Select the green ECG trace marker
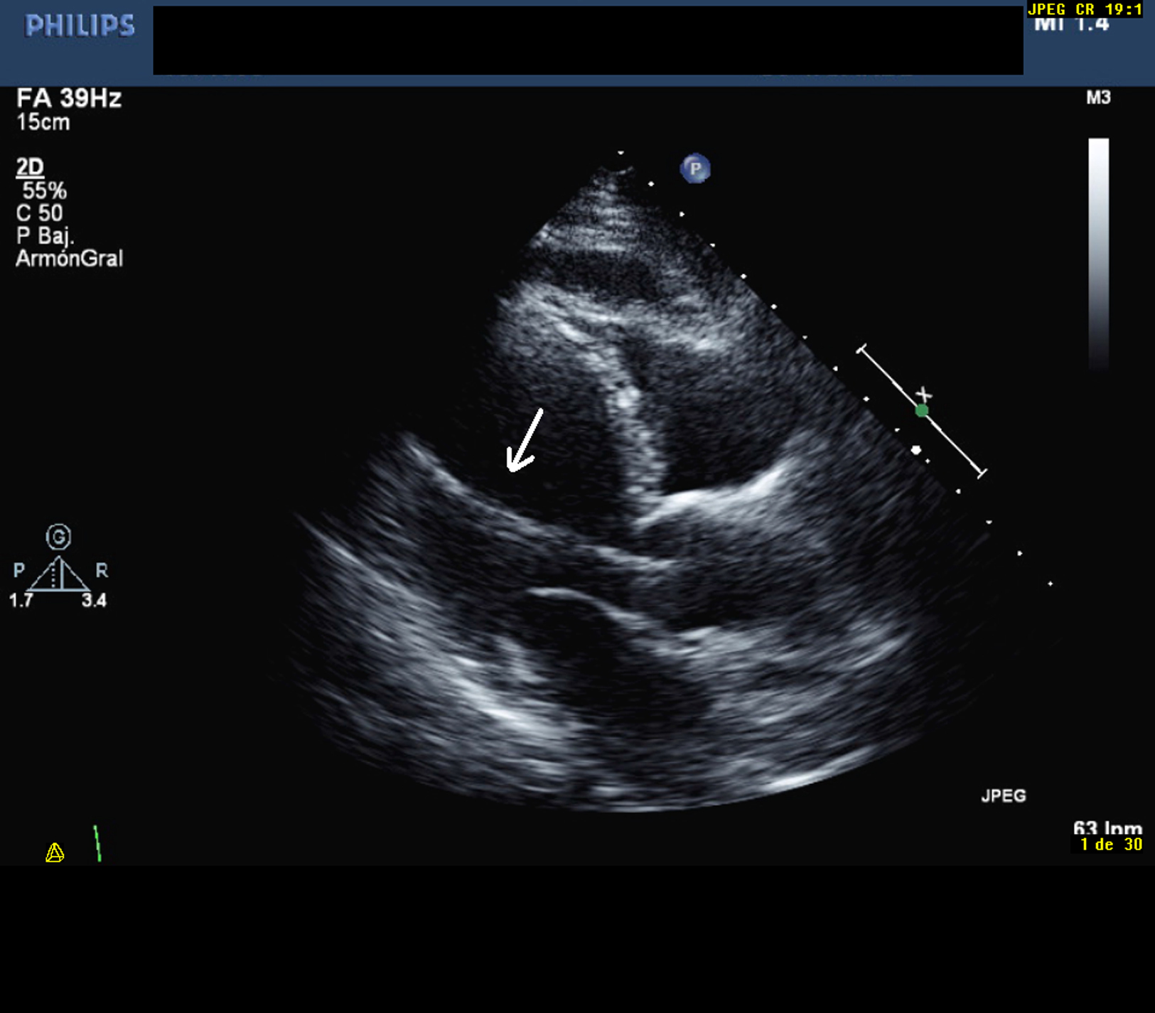This screenshot has height=1013, width=1155. (97, 844)
